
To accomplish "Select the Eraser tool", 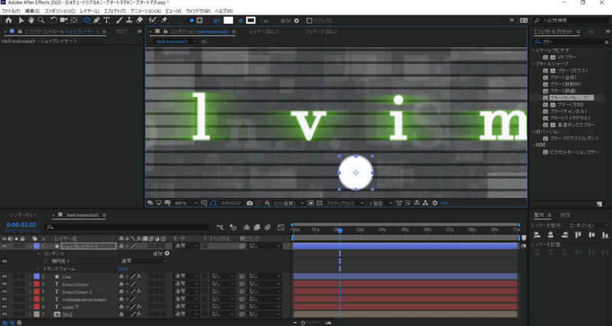I will click(x=139, y=21).
